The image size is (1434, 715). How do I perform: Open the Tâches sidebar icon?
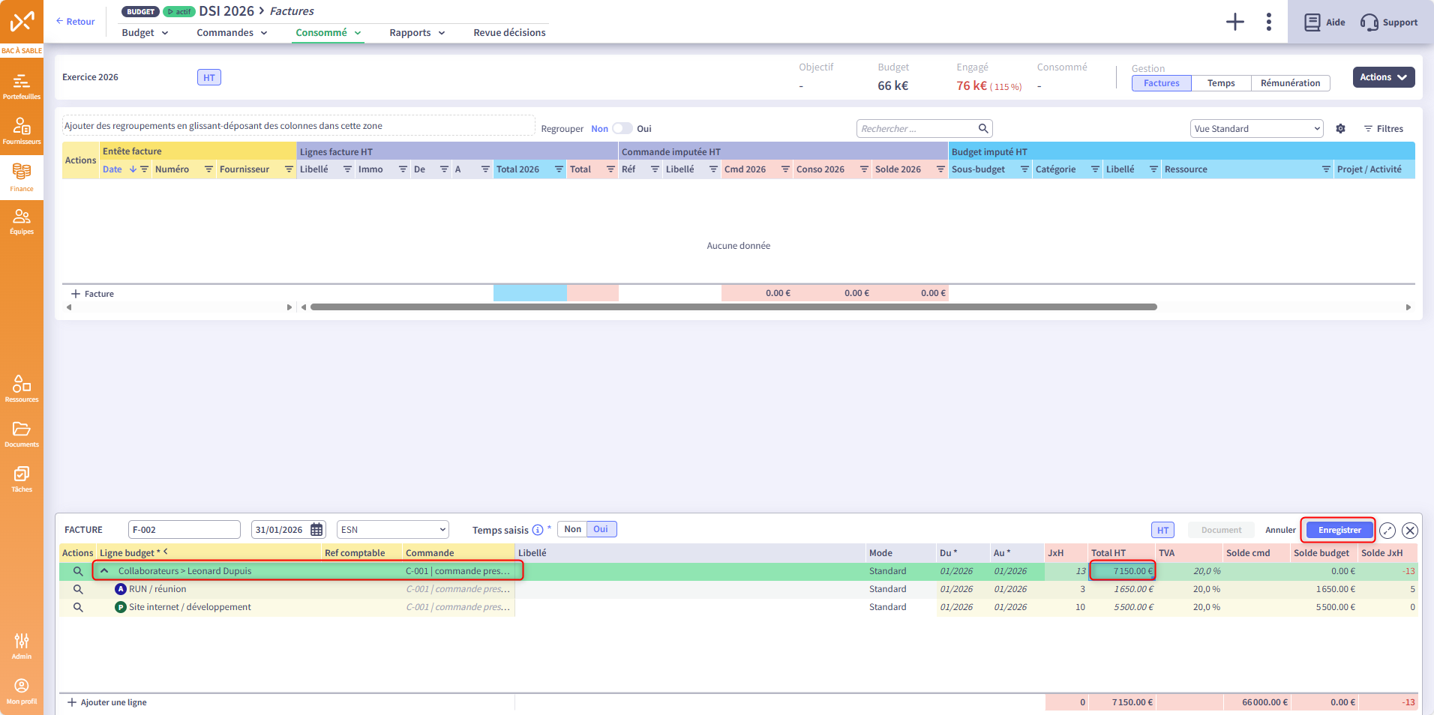tap(21, 479)
